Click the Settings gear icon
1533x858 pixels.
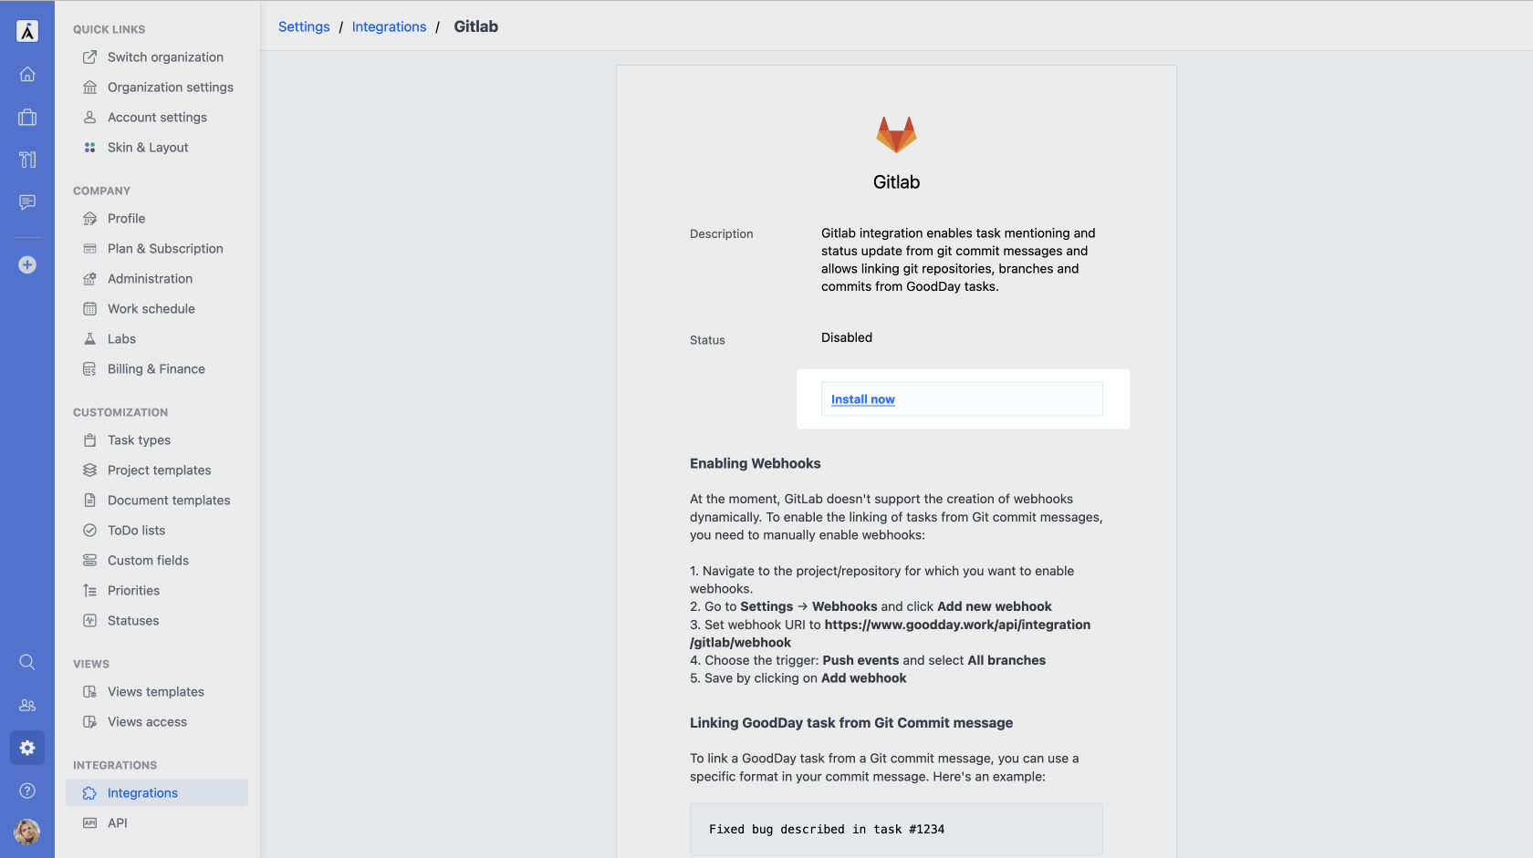27,748
